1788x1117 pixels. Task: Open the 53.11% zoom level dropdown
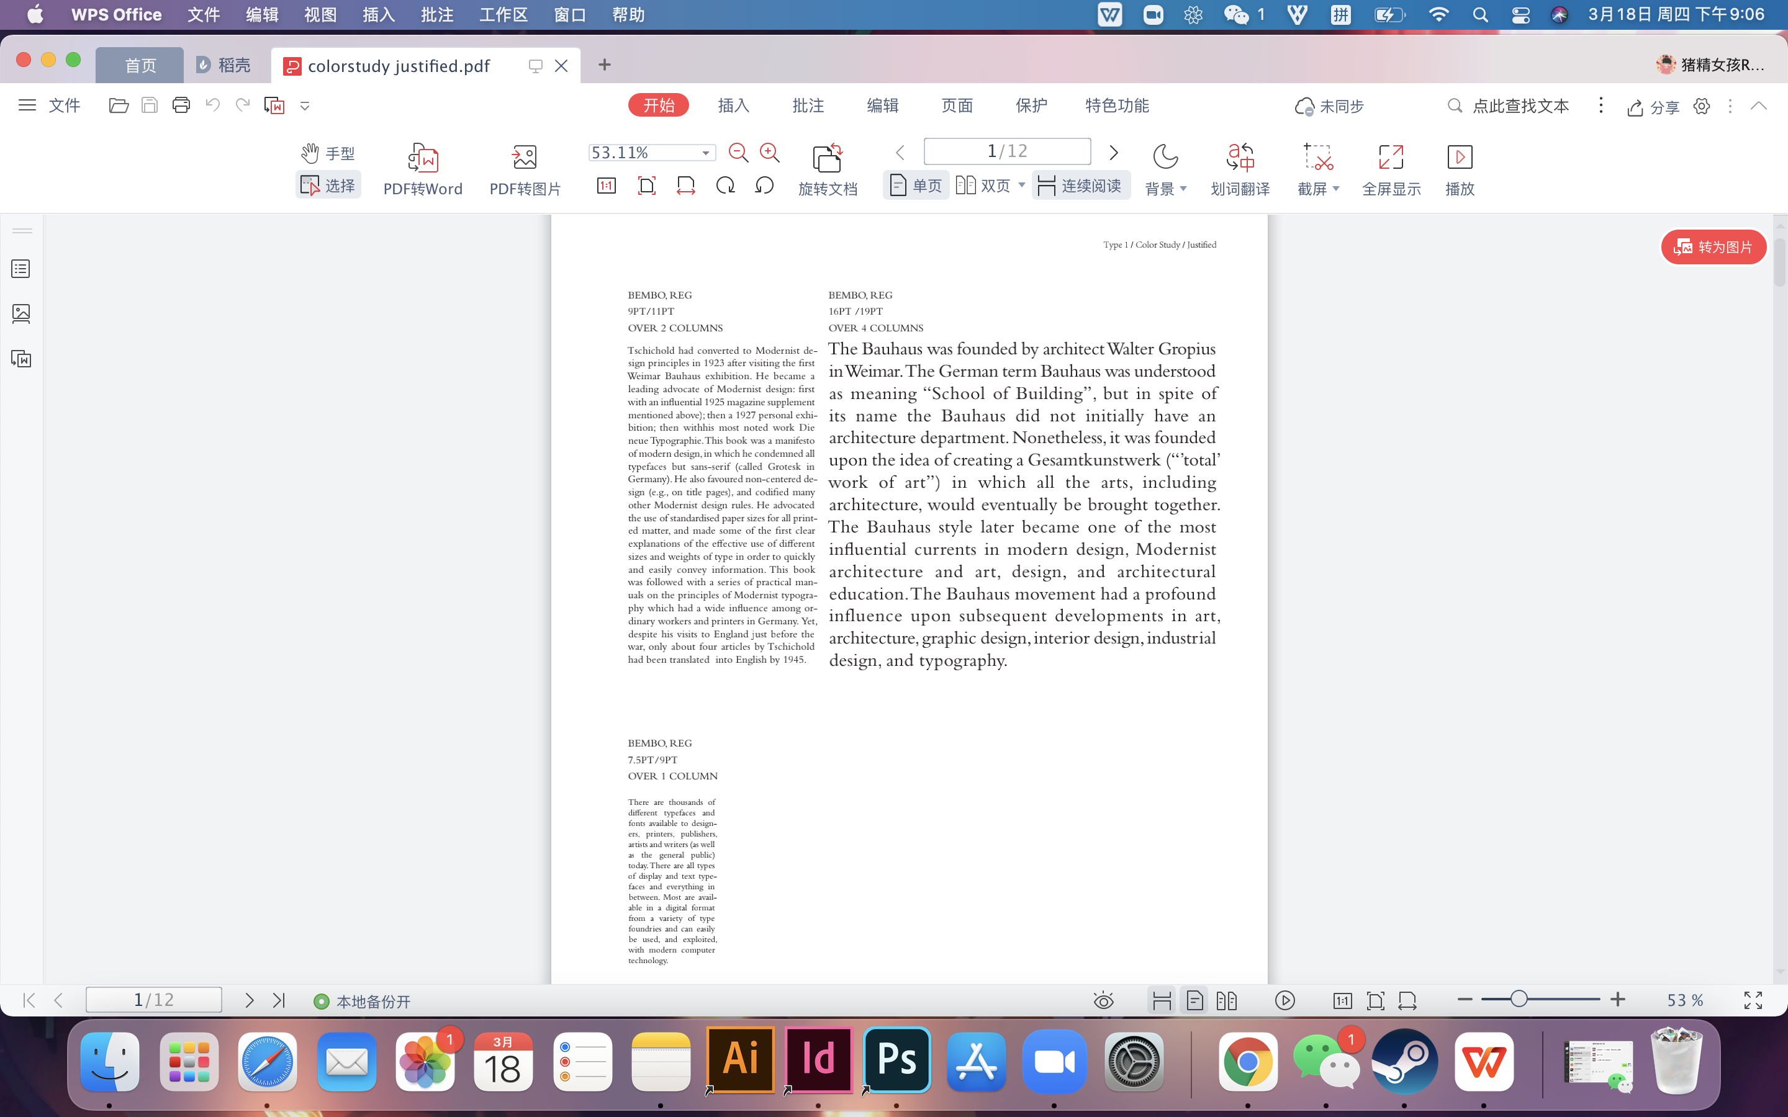click(706, 153)
